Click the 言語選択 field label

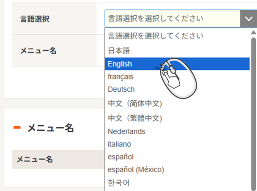click(35, 19)
